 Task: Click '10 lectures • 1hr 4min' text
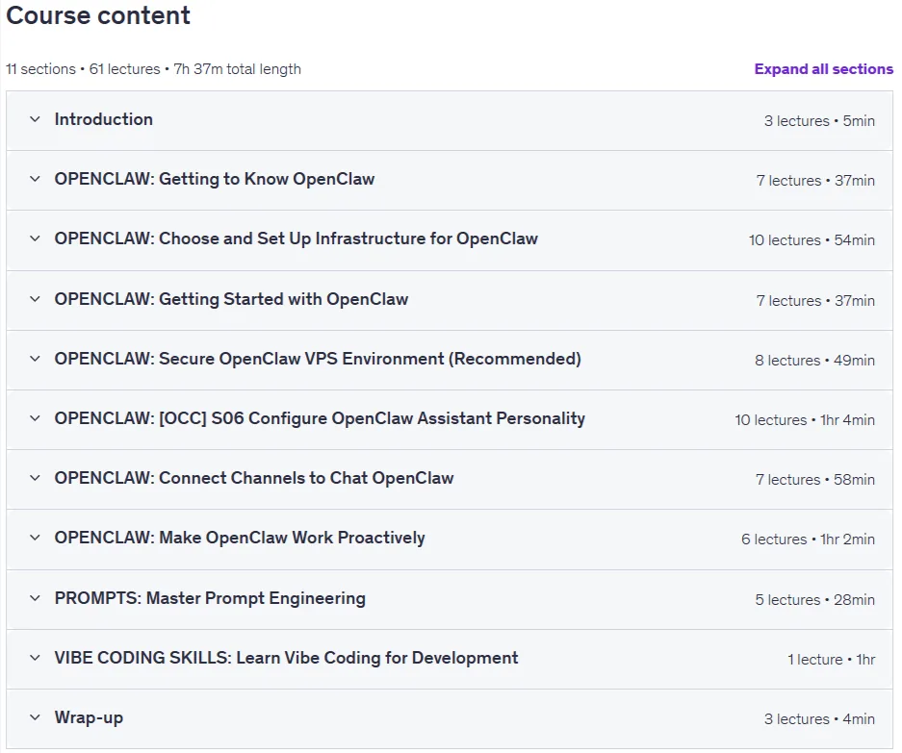805,420
